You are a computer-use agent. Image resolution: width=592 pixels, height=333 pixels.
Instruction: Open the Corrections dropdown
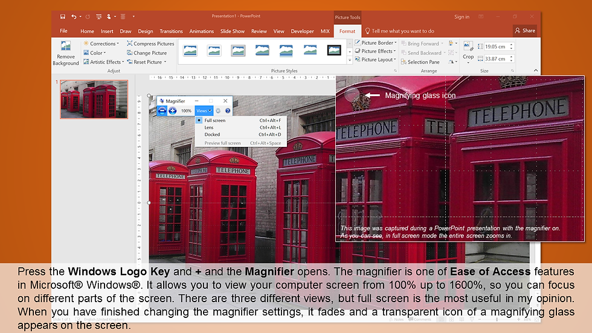101,44
